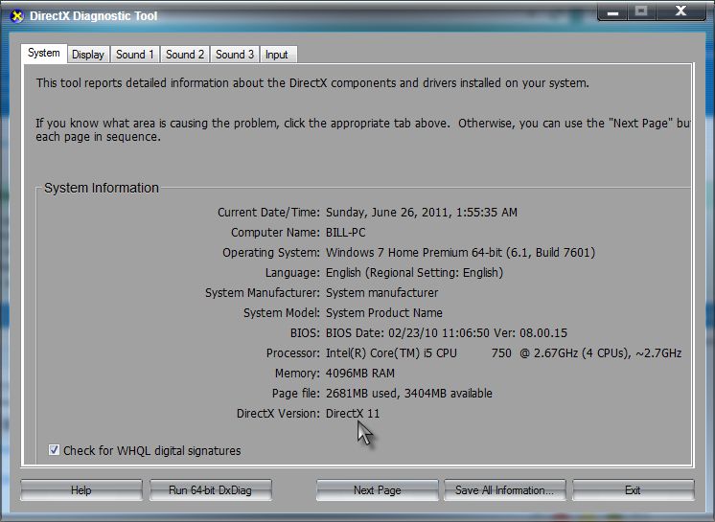Click the 'Current Date/Time:' label

point(268,213)
